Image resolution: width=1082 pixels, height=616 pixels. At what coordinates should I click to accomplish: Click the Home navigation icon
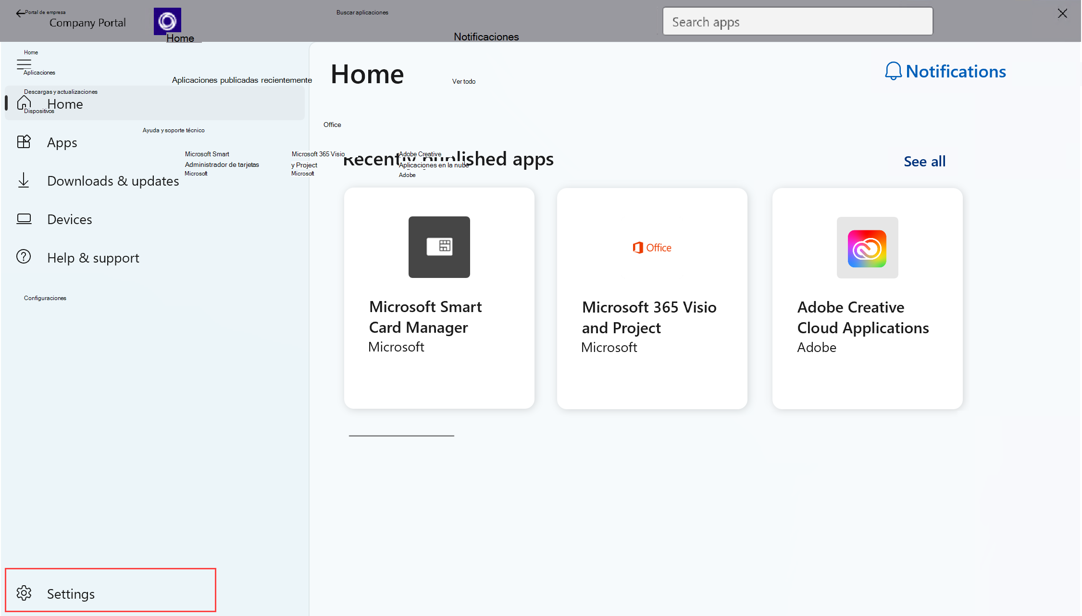[x=25, y=103]
